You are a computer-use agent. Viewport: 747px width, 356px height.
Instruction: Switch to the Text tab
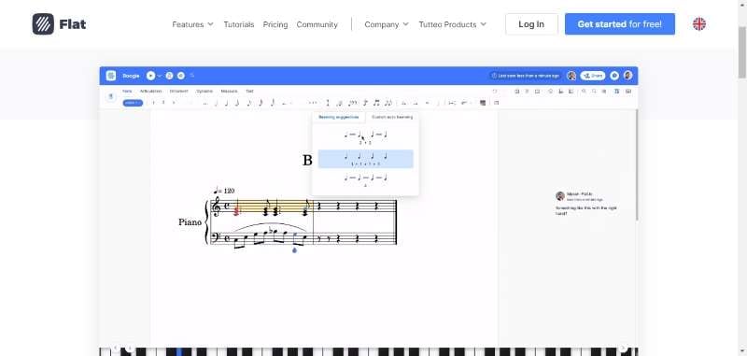(x=249, y=91)
